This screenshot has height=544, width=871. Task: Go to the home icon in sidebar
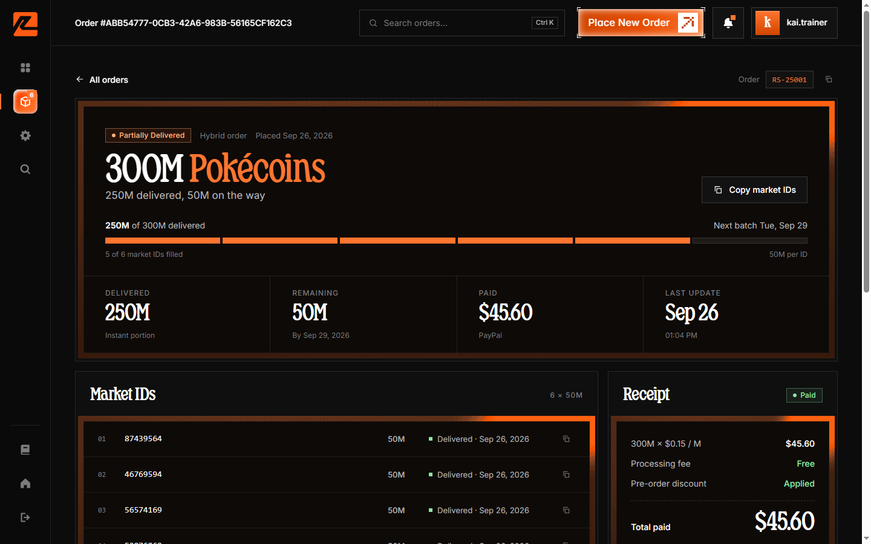click(x=25, y=484)
